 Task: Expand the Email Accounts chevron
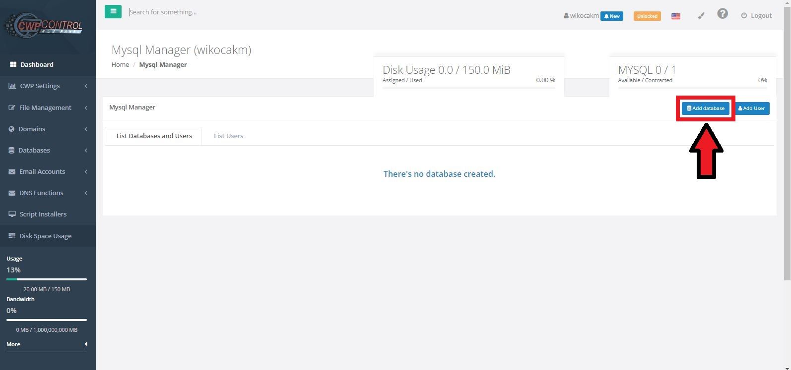tap(86, 171)
